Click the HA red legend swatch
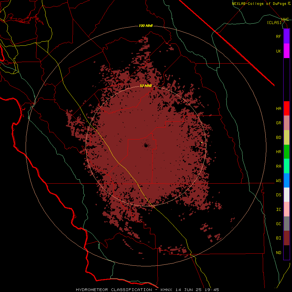292x292 pixels. [286, 108]
